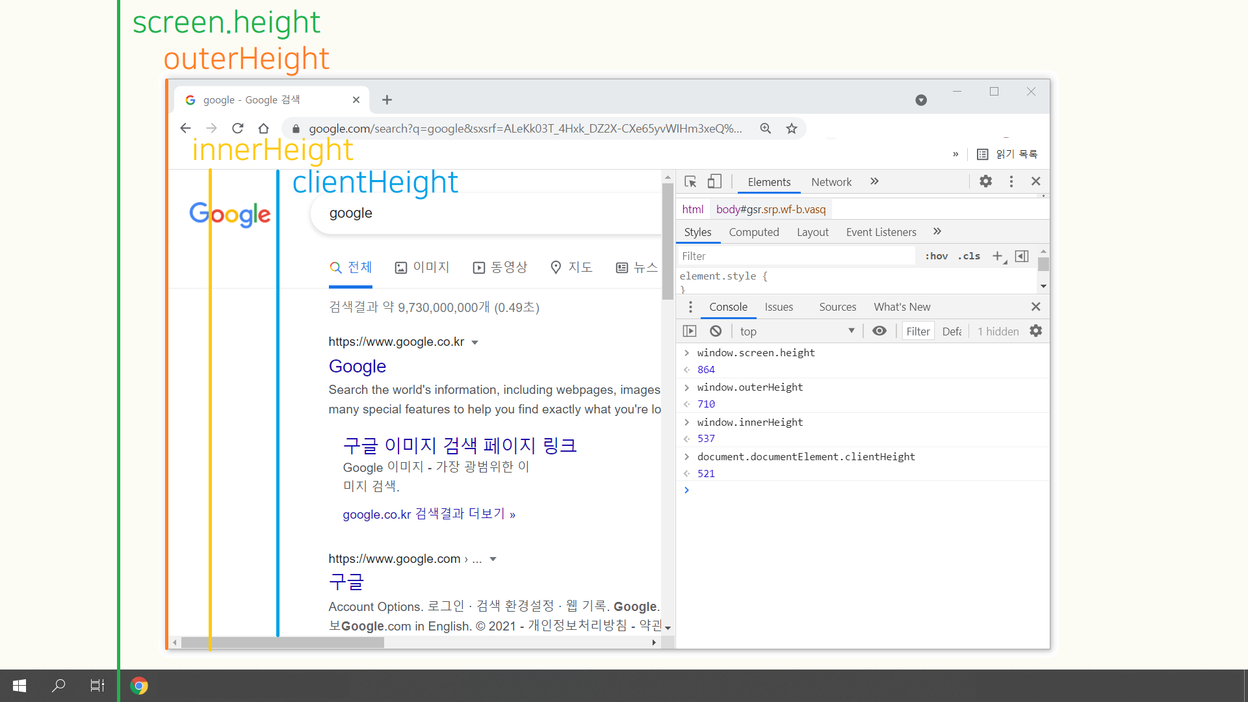Image resolution: width=1248 pixels, height=702 pixels.
Task: Toggle the :hov element state button
Action: click(x=936, y=256)
